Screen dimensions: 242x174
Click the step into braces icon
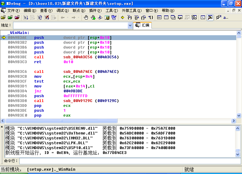coord(130,18)
